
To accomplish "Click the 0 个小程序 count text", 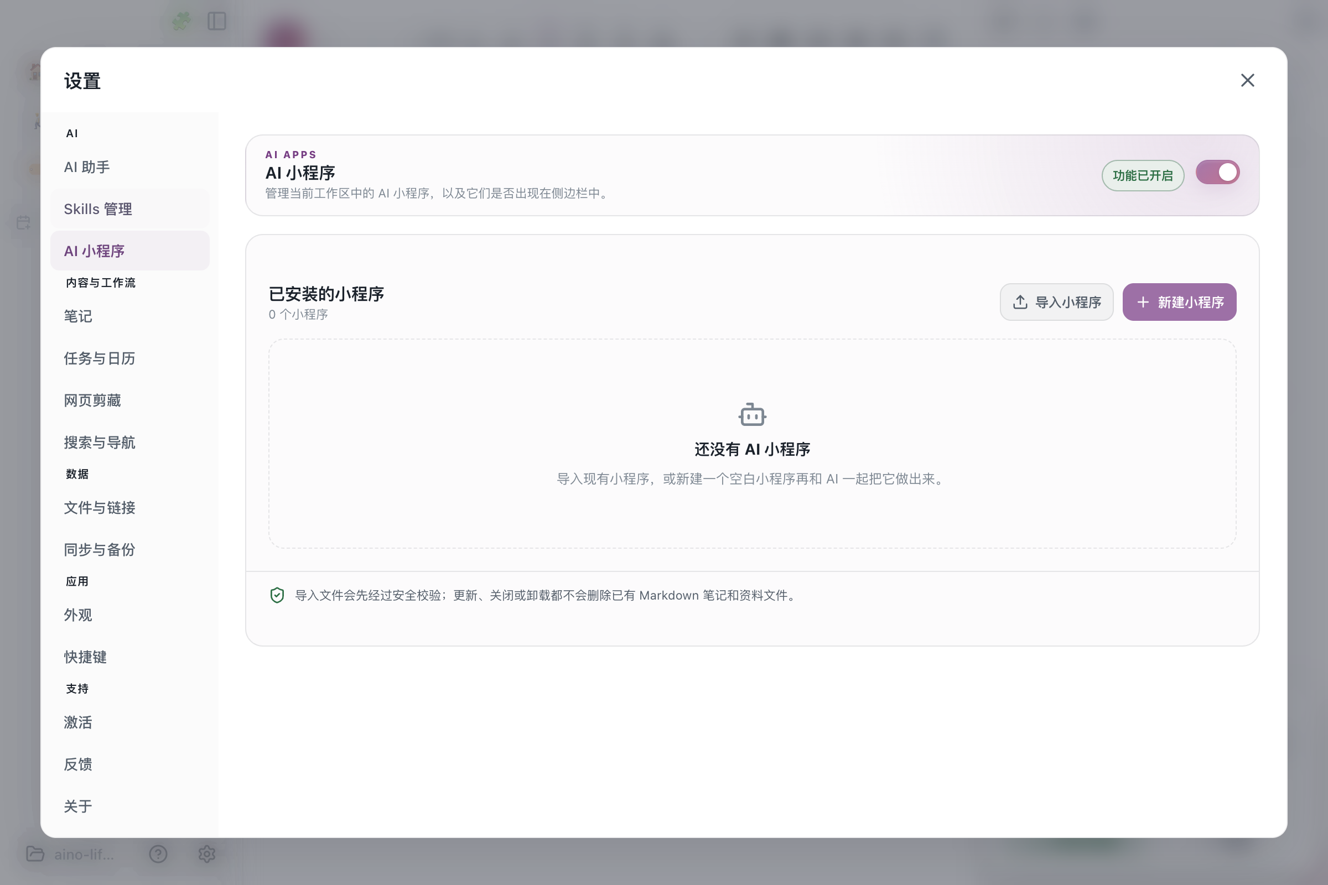I will (x=298, y=314).
